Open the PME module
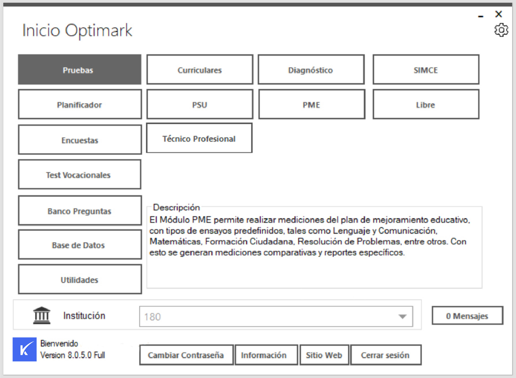516x378 pixels. tap(312, 104)
